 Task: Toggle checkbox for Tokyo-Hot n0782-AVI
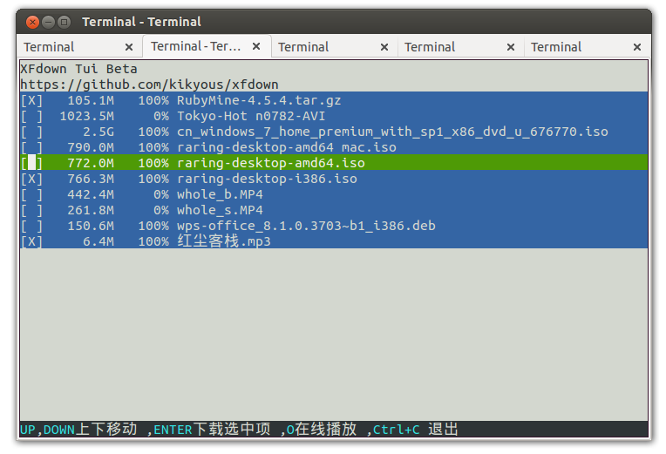point(32,117)
